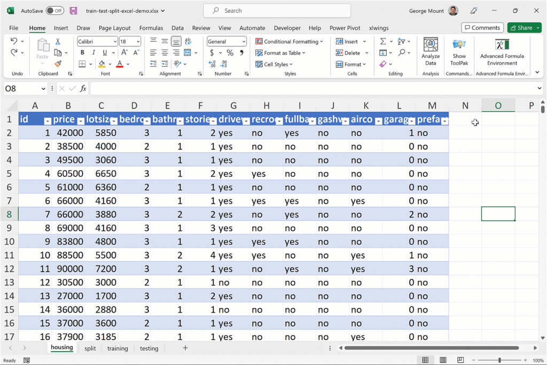Open the price column filter dropdown

[81, 121]
